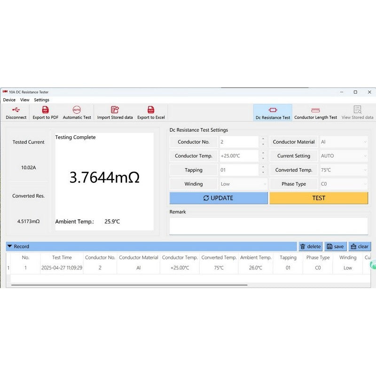Open the Settings menu
The height and width of the screenshot is (376, 376).
pos(41,100)
